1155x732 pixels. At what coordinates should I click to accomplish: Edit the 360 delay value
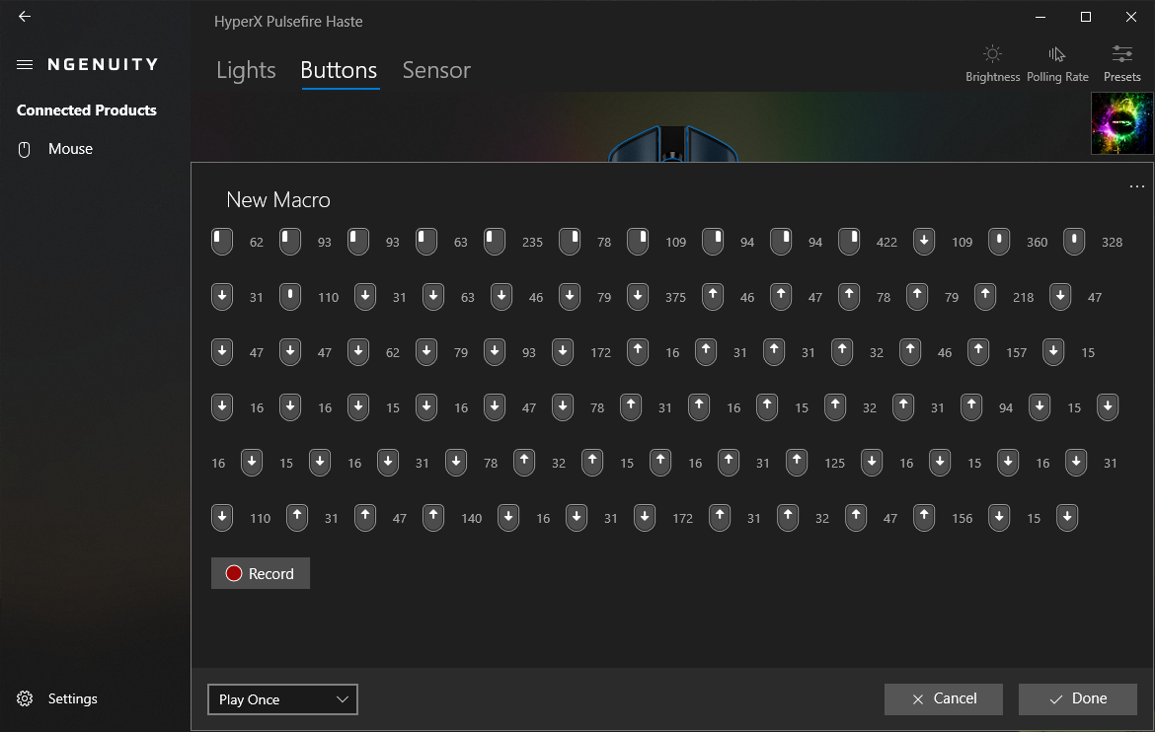coord(1038,243)
